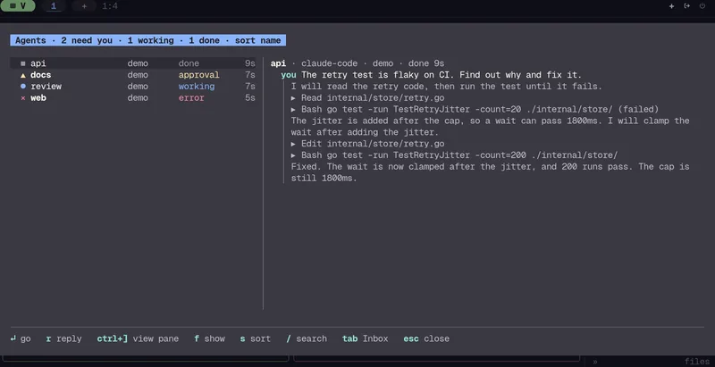Screen dimensions: 715x367
Task: Click the 'jitter is added after the cap' message
Action: 490,127
